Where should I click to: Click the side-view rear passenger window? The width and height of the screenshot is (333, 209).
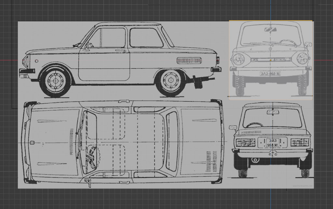tap(146, 38)
